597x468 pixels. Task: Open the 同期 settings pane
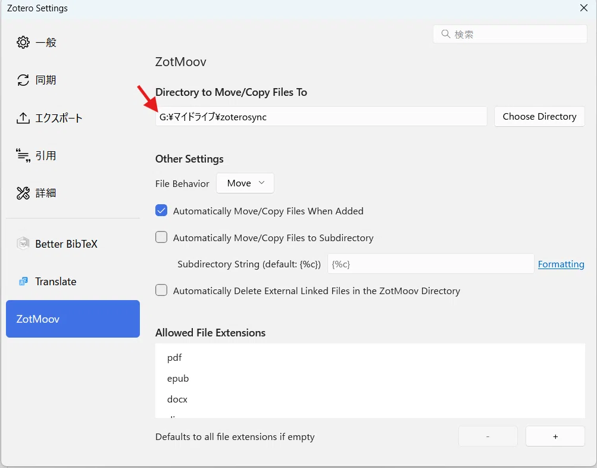[73, 80]
